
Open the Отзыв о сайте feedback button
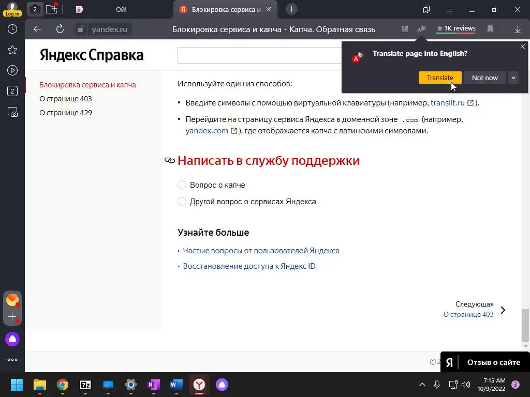485,362
